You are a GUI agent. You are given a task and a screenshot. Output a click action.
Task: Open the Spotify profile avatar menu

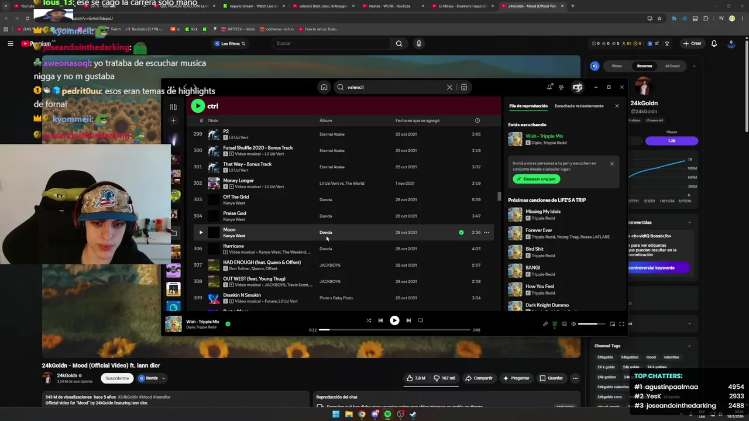578,87
